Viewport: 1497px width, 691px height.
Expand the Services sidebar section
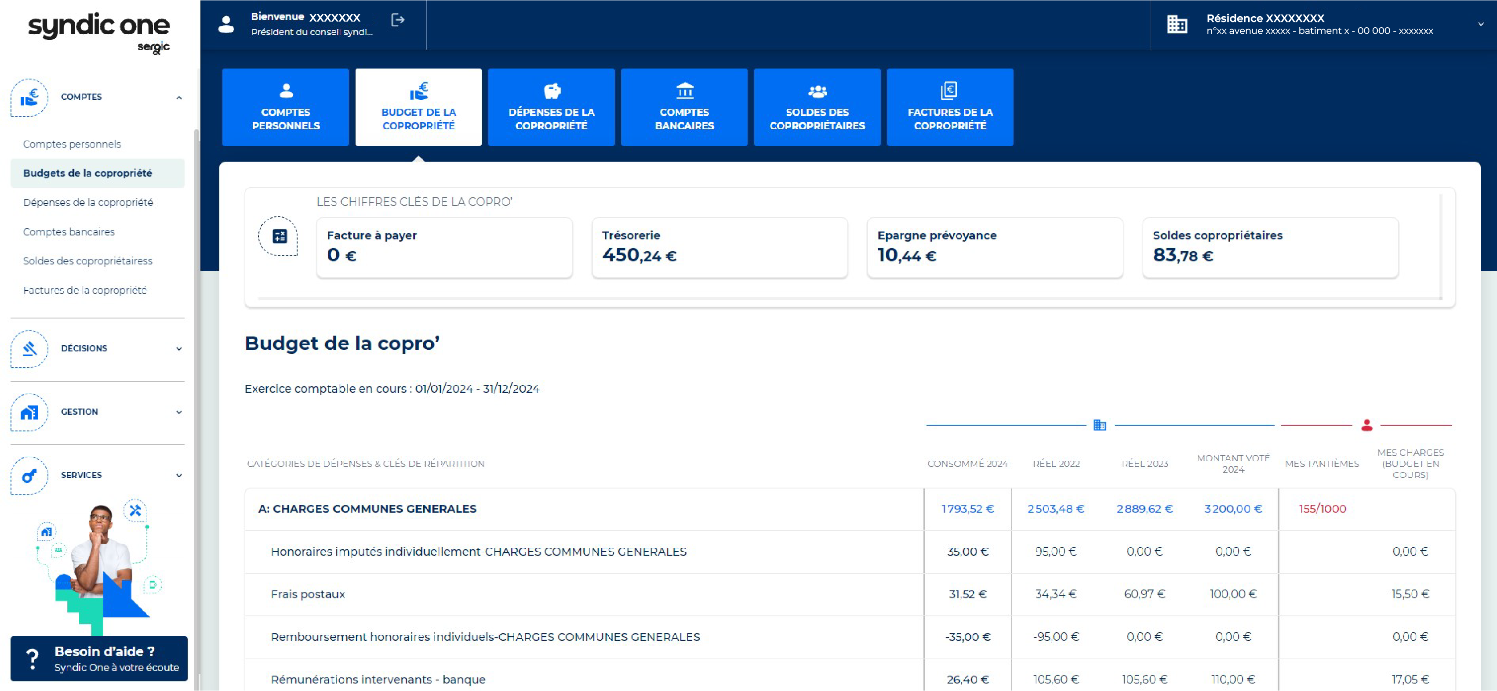click(179, 475)
